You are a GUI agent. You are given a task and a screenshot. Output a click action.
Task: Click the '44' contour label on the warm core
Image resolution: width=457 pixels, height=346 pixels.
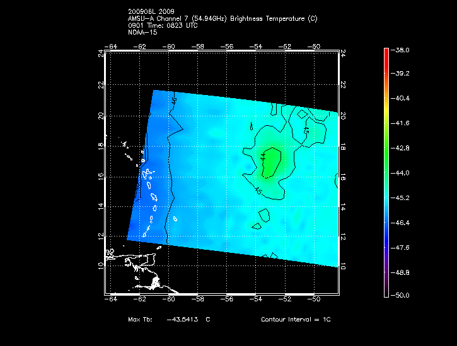(263, 157)
